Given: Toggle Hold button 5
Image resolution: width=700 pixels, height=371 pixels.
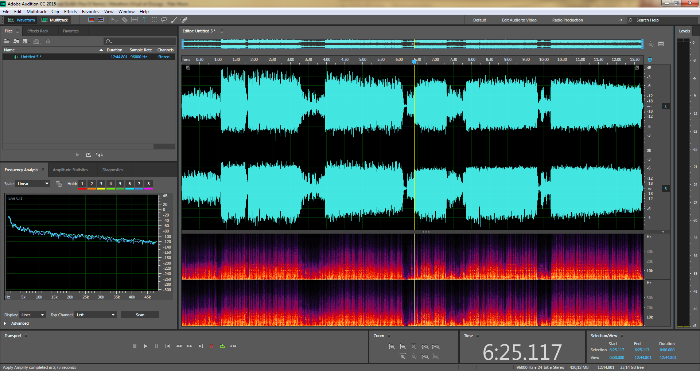Looking at the screenshot, I should pyautogui.click(x=120, y=184).
